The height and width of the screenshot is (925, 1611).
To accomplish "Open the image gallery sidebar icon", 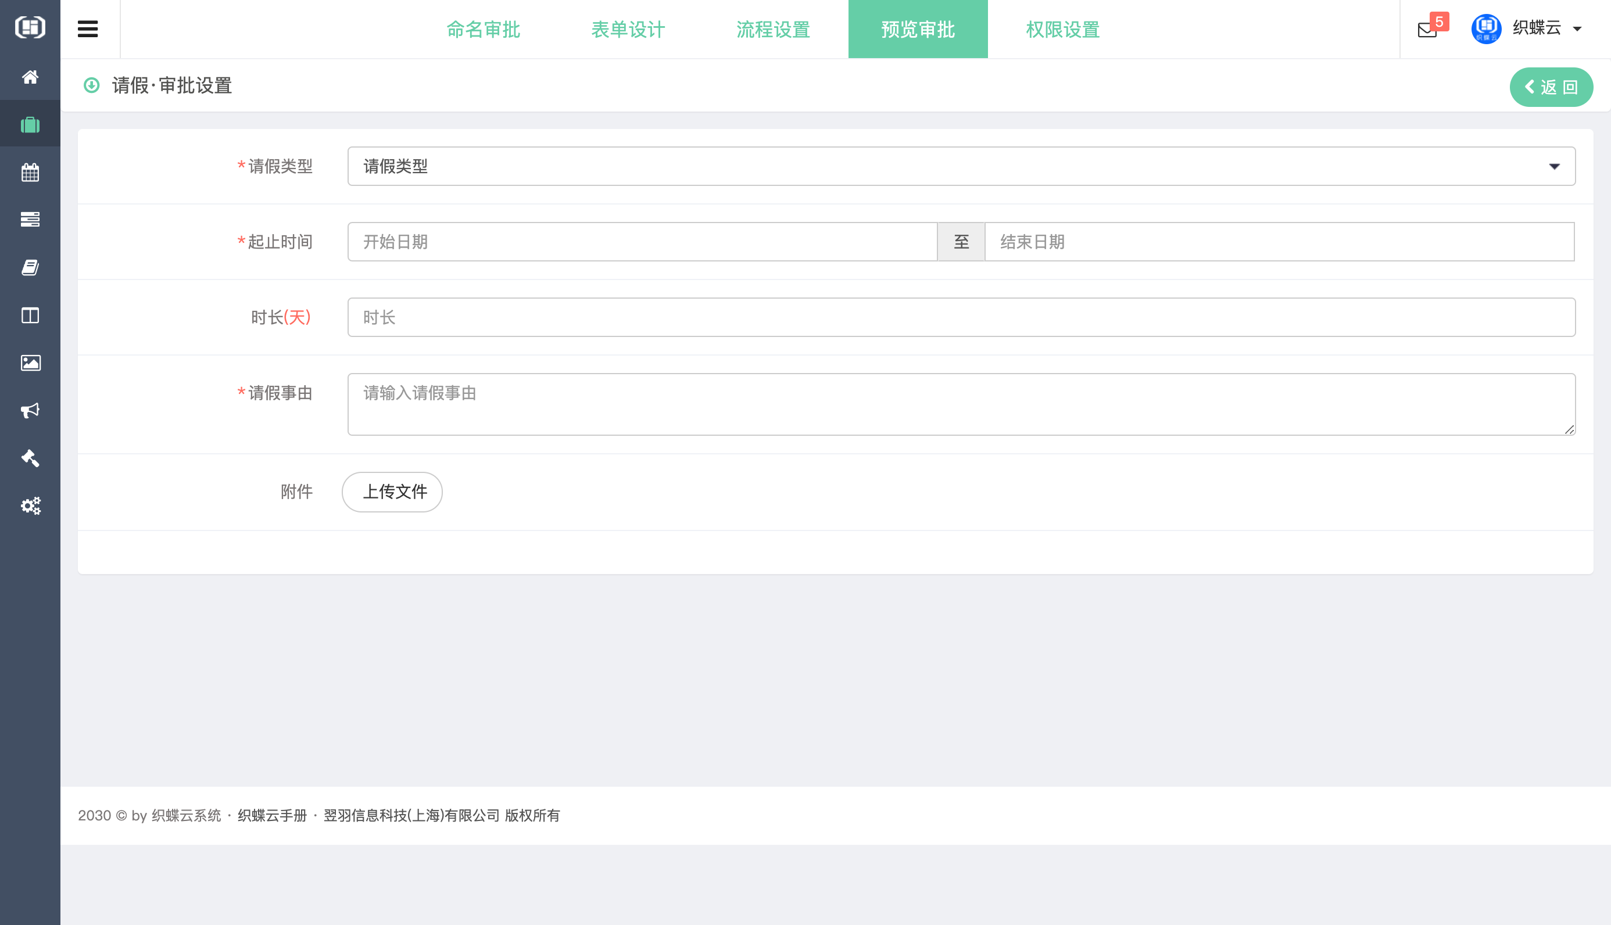I will pos(30,363).
